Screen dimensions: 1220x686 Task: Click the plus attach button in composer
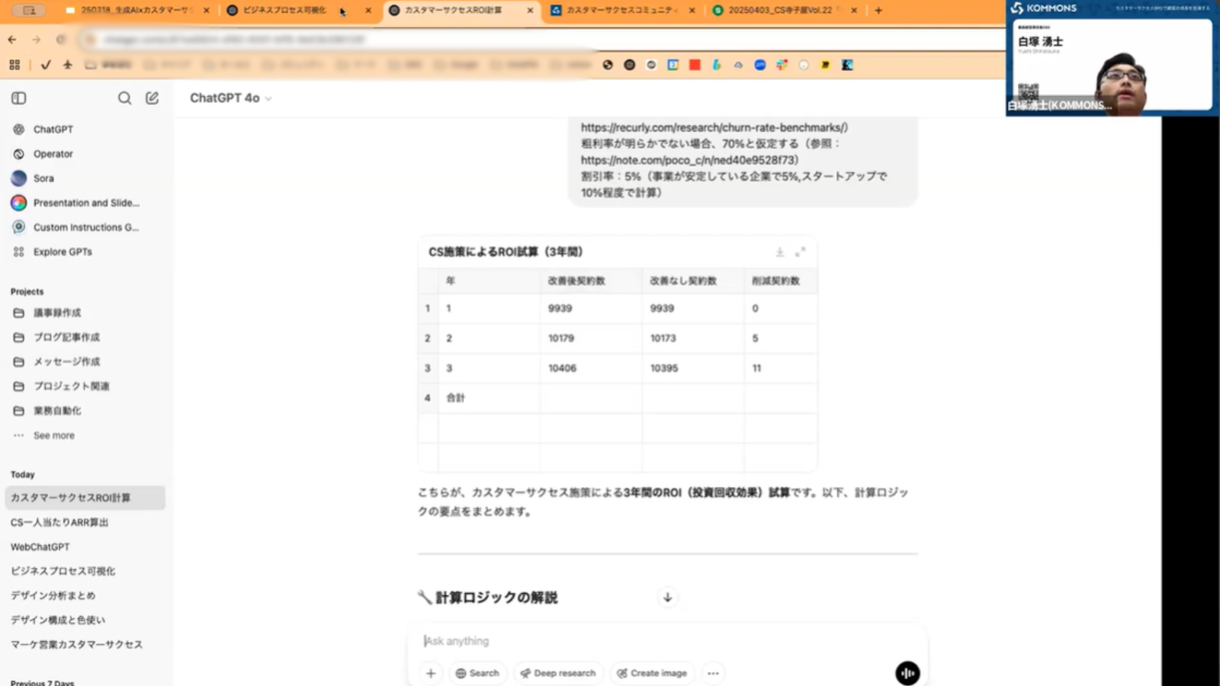(431, 673)
